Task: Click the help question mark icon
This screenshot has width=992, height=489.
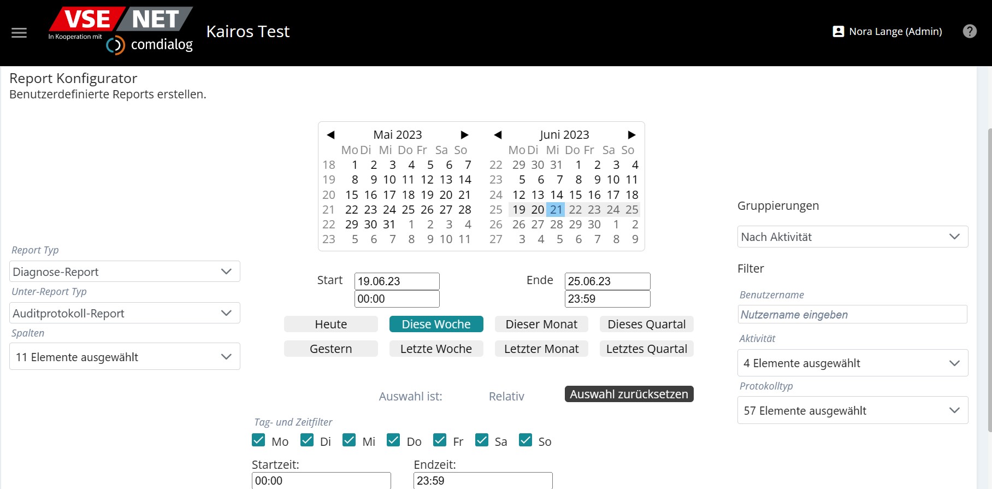Action: coord(970,31)
